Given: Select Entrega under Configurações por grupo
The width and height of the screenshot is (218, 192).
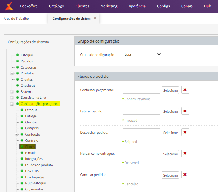Looking at the screenshot, I should click(x=31, y=116).
